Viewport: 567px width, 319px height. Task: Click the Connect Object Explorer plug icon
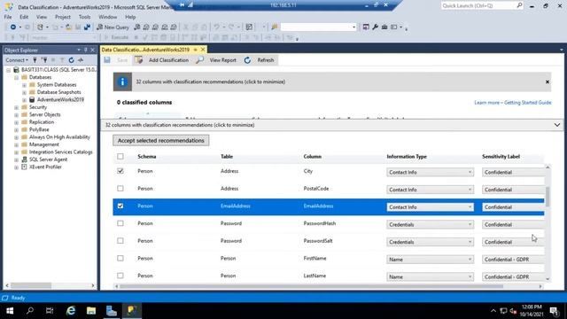(35, 60)
